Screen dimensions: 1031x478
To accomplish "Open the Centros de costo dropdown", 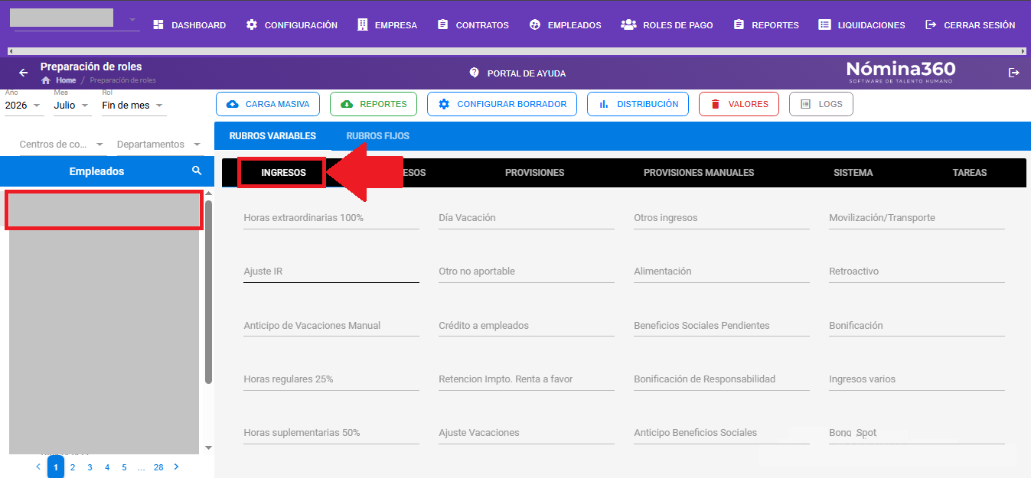I will coord(61,145).
